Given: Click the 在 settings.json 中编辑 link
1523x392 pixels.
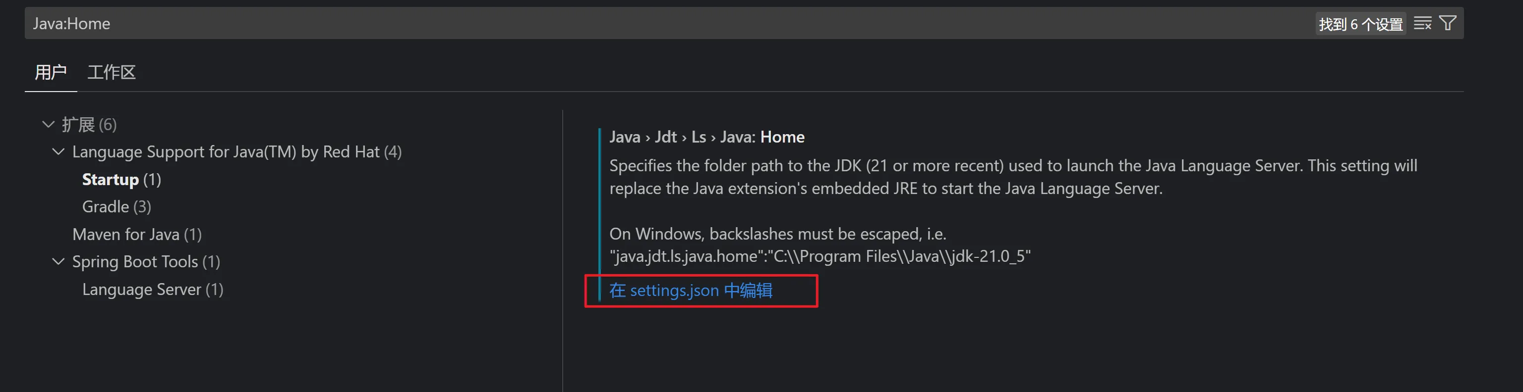Looking at the screenshot, I should point(691,291).
